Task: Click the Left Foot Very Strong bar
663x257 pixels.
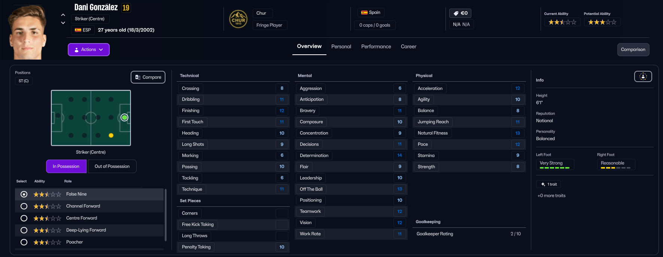Action: (x=555, y=164)
